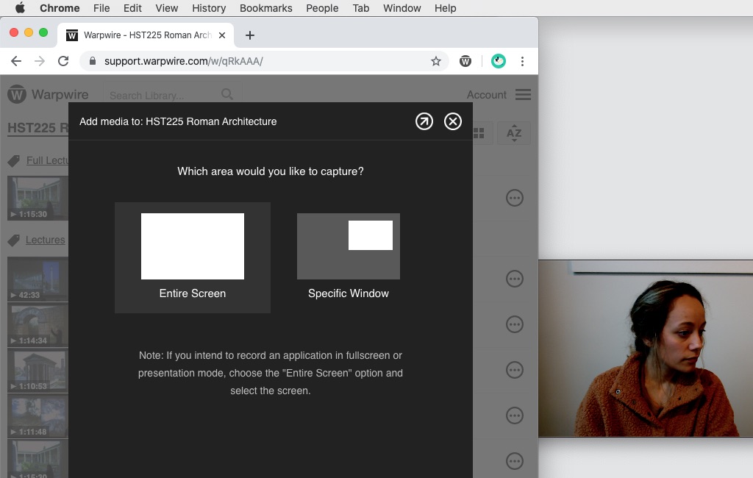The image size is (753, 478).
Task: Click the search magnifier icon
Action: pyautogui.click(x=227, y=95)
